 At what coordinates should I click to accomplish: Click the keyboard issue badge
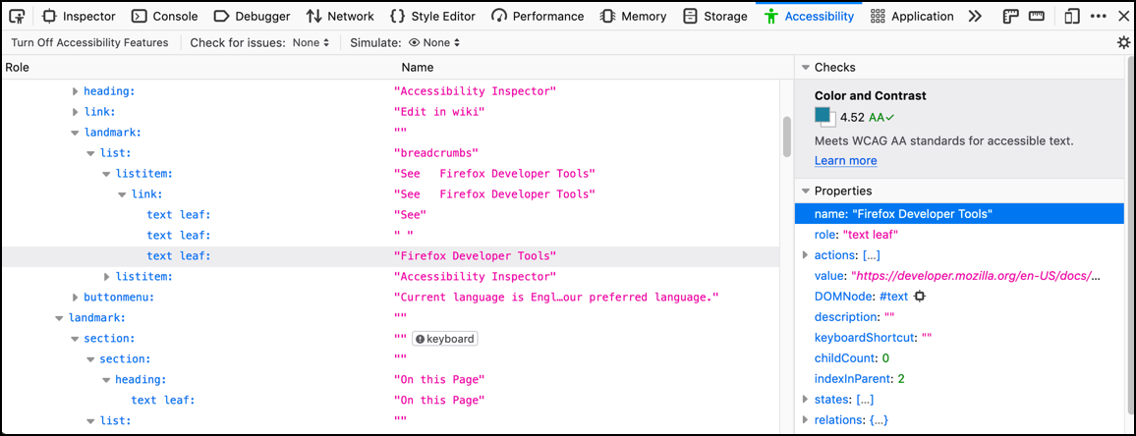tap(445, 338)
